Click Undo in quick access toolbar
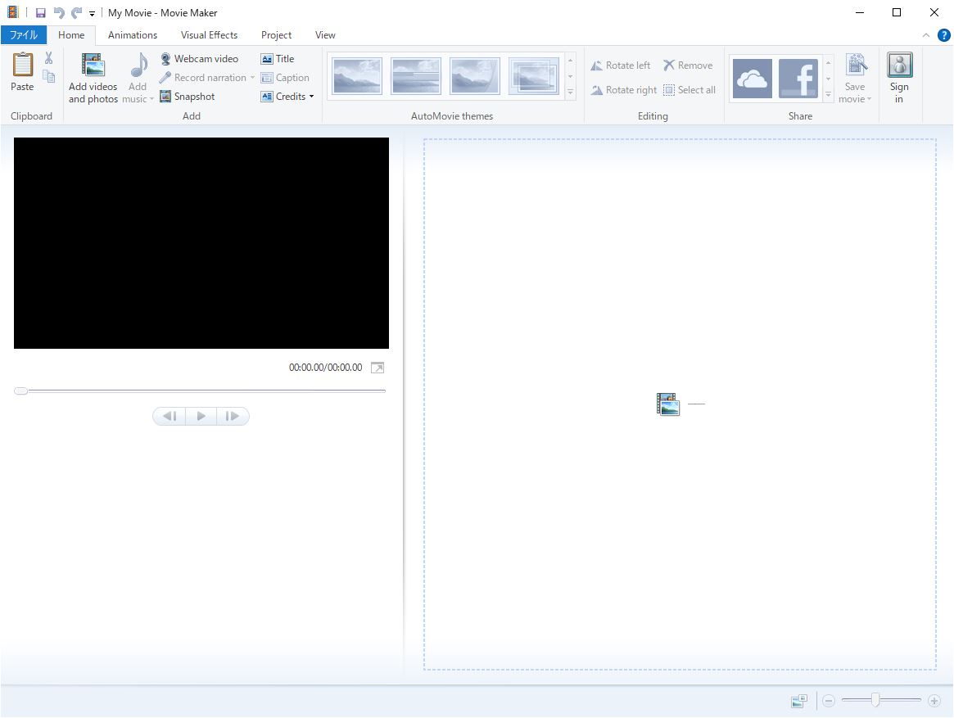Screen dimensions: 954x718 [59, 13]
